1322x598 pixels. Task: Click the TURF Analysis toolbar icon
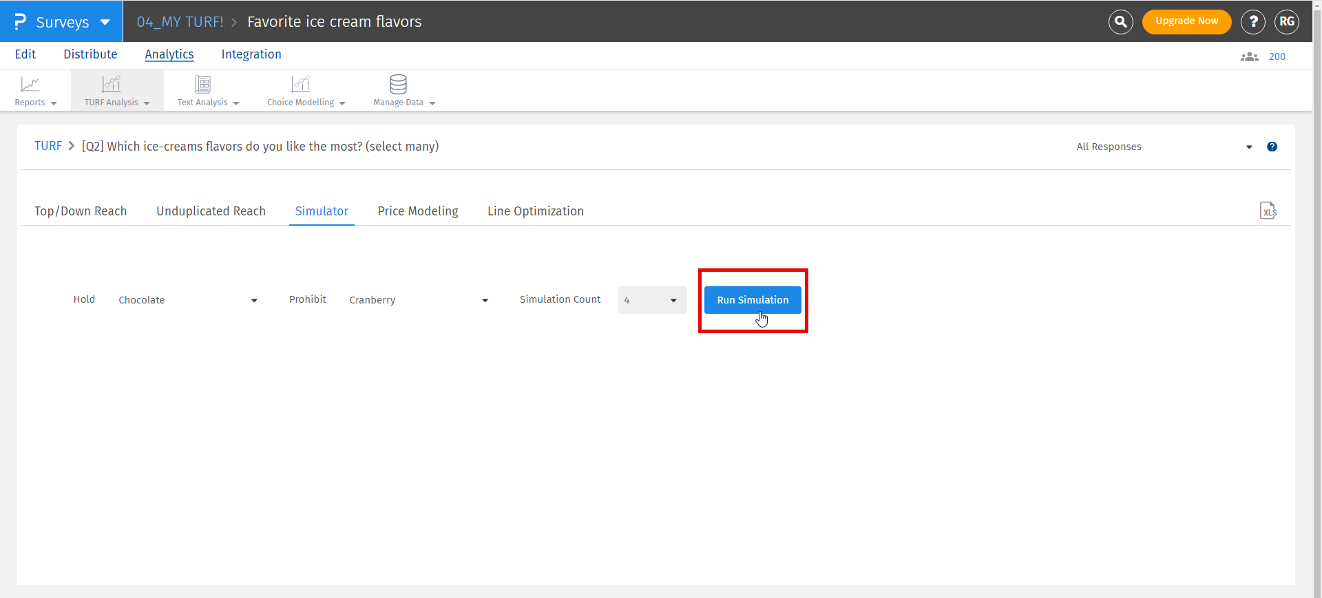click(x=111, y=85)
